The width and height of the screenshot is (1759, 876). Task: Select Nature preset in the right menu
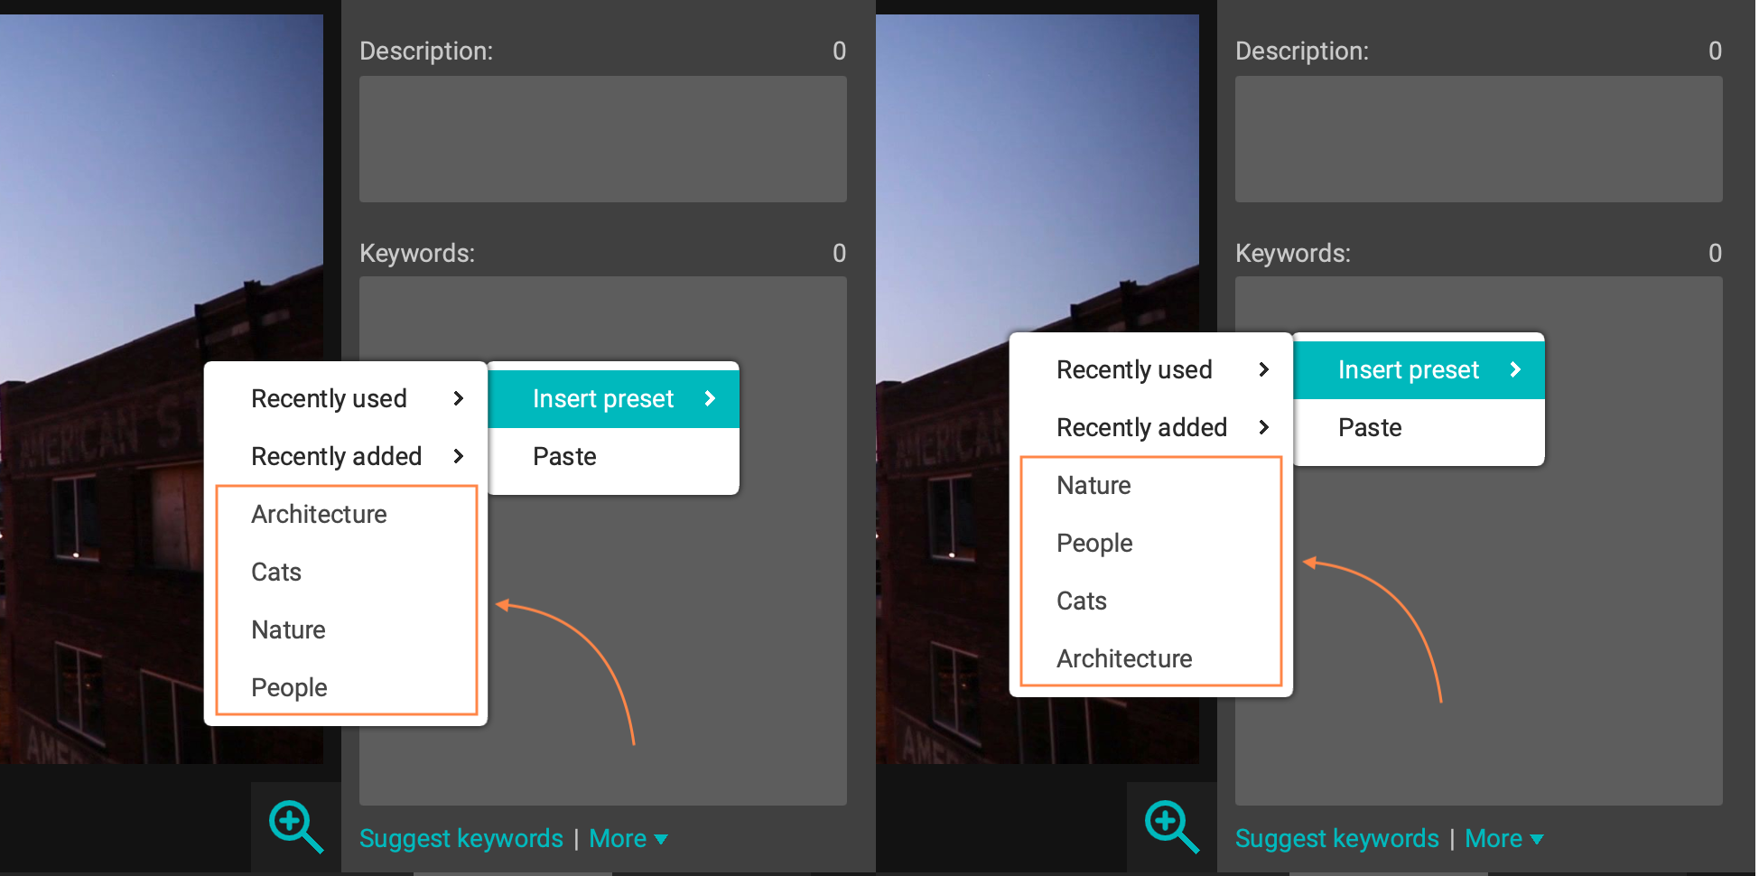1094,485
